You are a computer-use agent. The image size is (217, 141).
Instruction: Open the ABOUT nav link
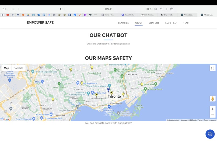139,23
